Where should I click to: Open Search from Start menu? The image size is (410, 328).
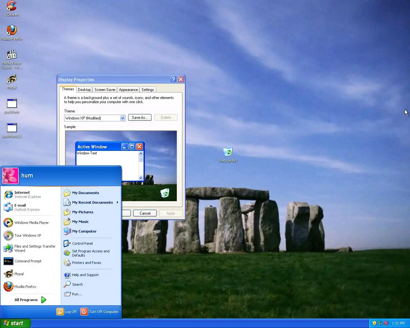[x=91, y=284]
